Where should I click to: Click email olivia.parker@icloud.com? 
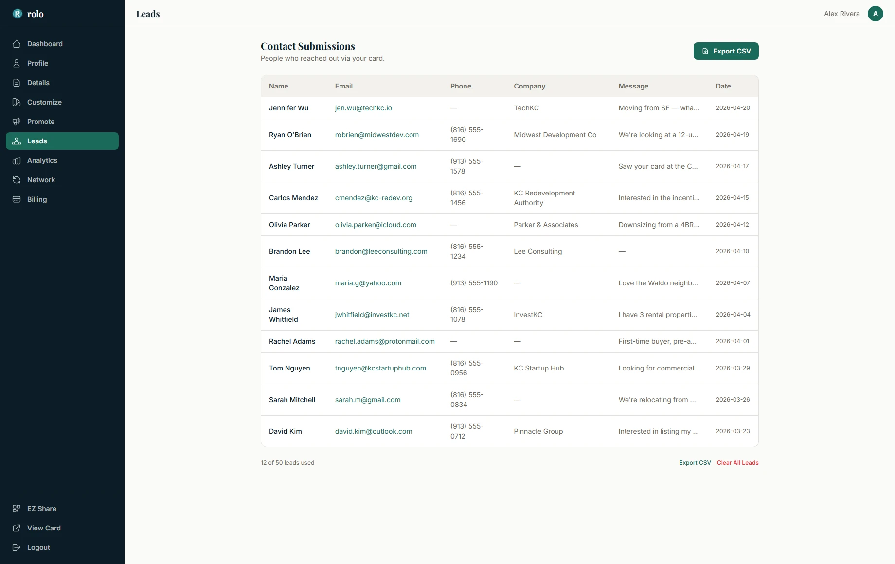point(376,225)
